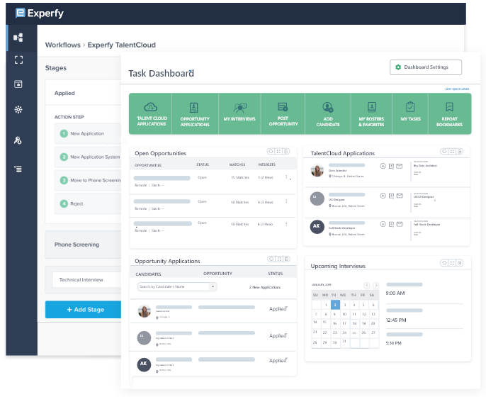Image resolution: width=486 pixels, height=397 pixels.
Task: Expand the Opportunity Applications widget
Action: 279,259
